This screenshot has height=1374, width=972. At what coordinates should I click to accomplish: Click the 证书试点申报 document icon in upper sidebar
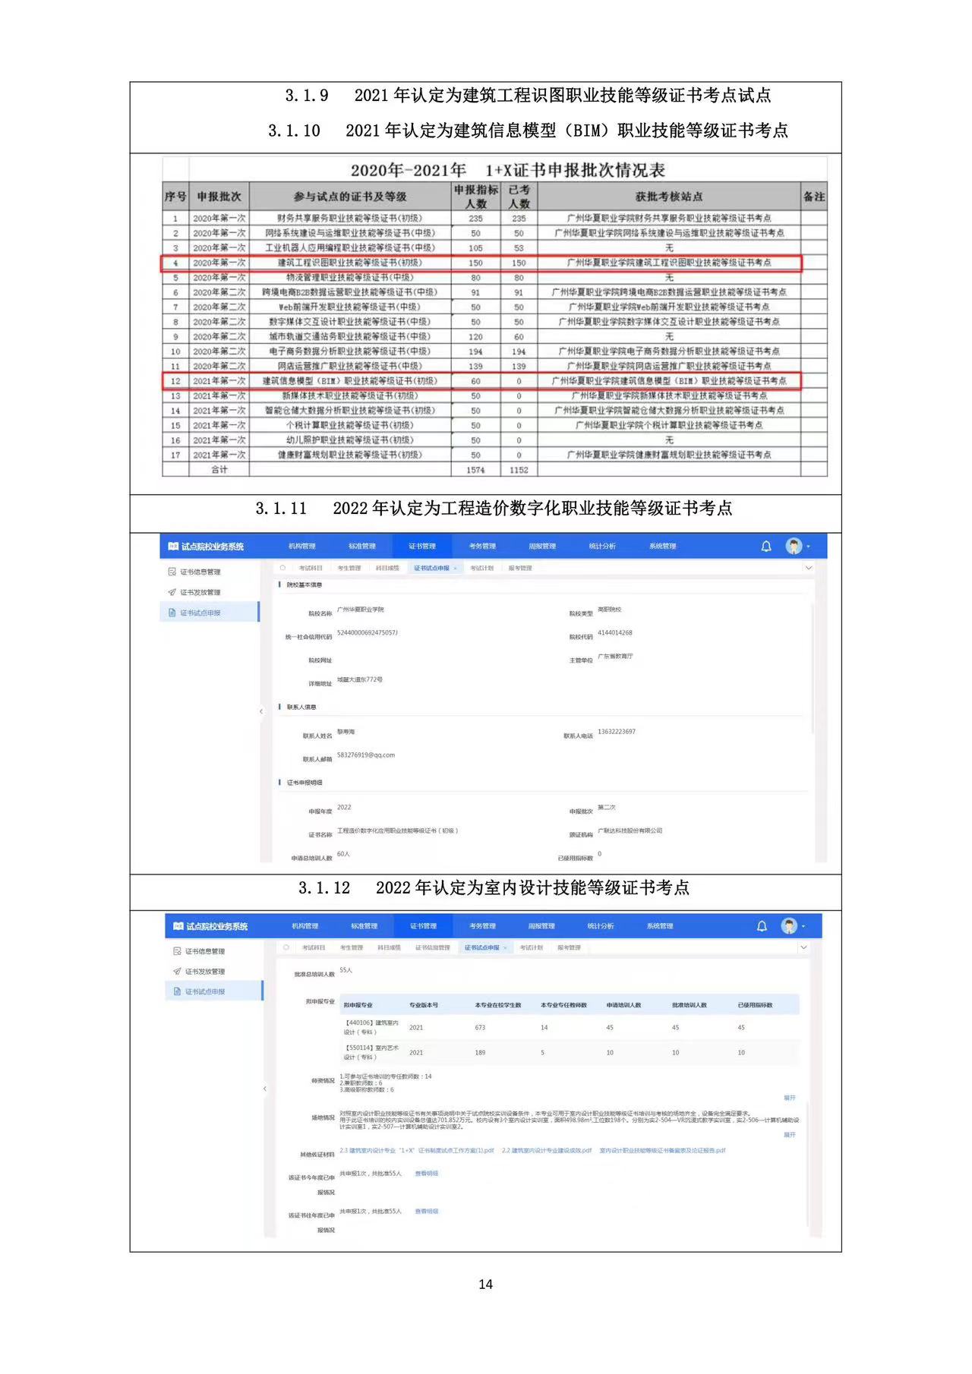pyautogui.click(x=172, y=613)
